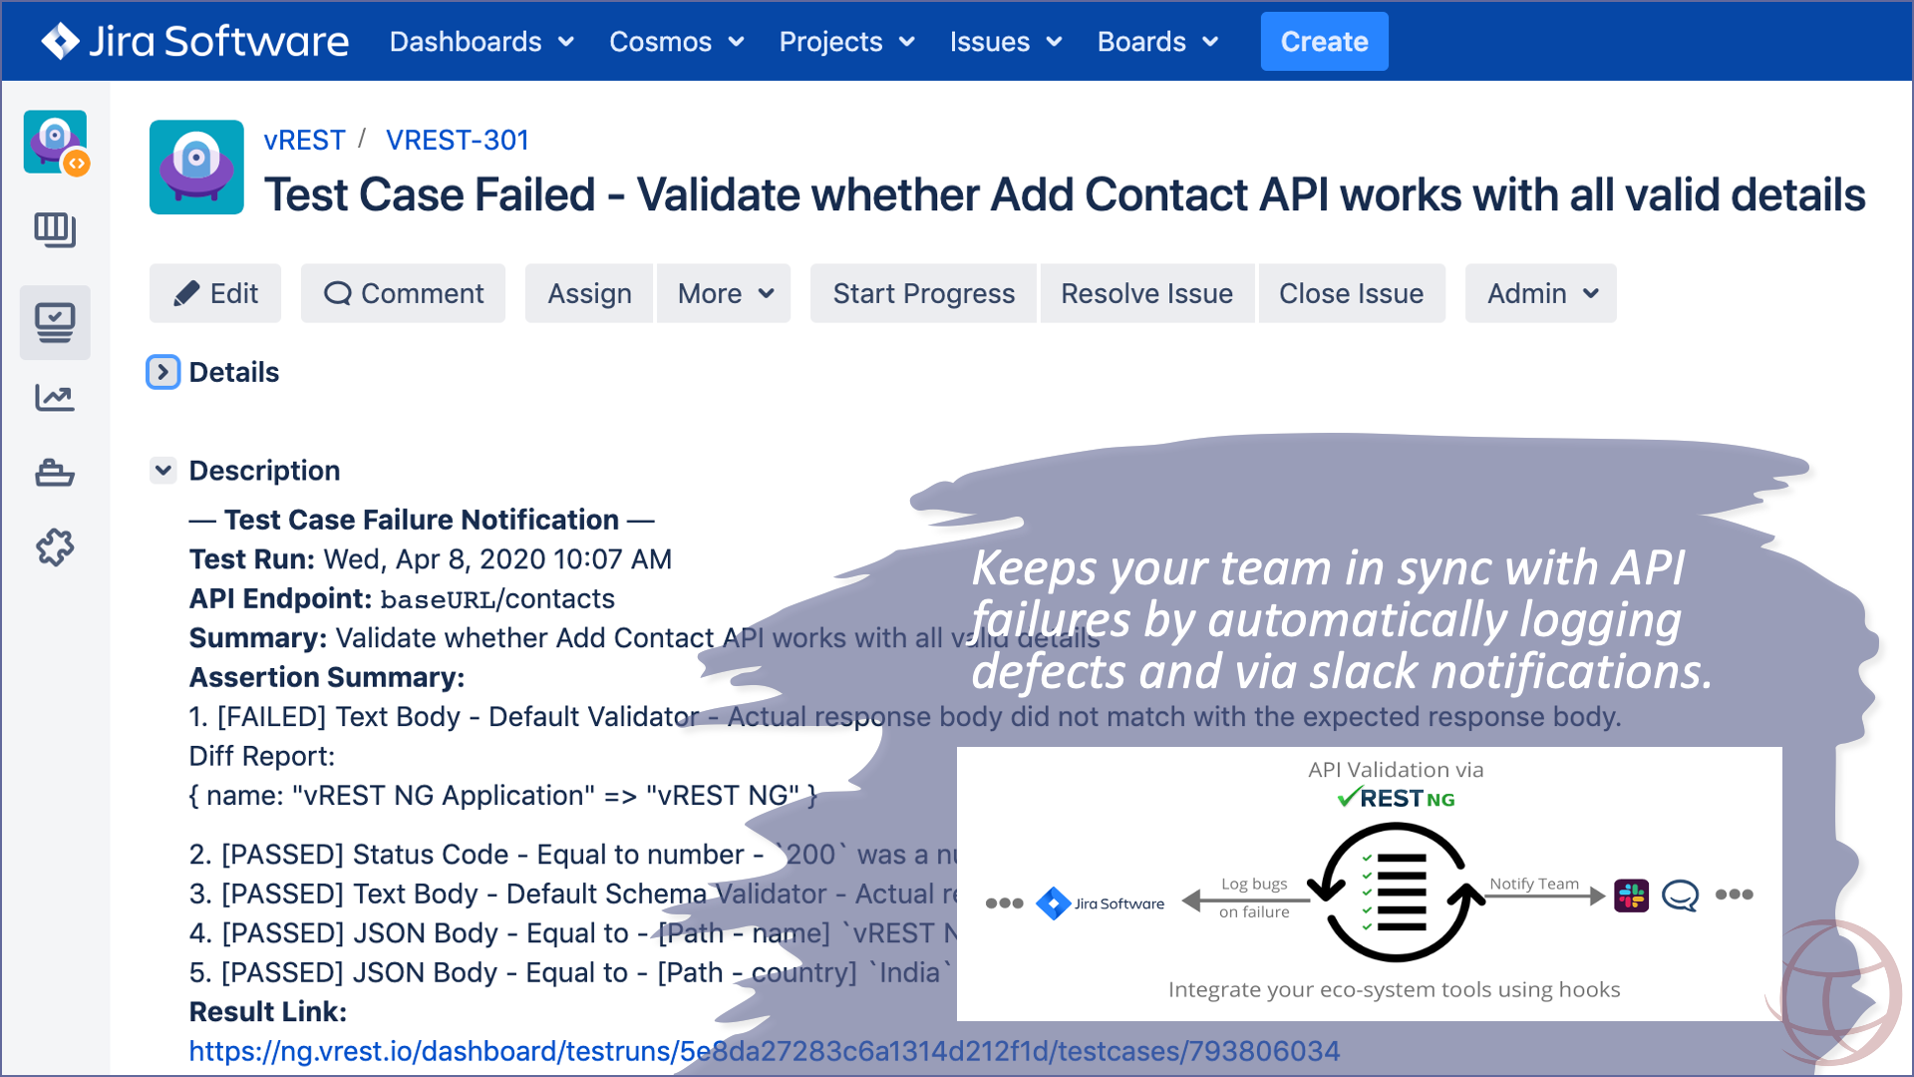Open the releases ship icon in sidebar
Screen dimensions: 1914x1077
55,472
